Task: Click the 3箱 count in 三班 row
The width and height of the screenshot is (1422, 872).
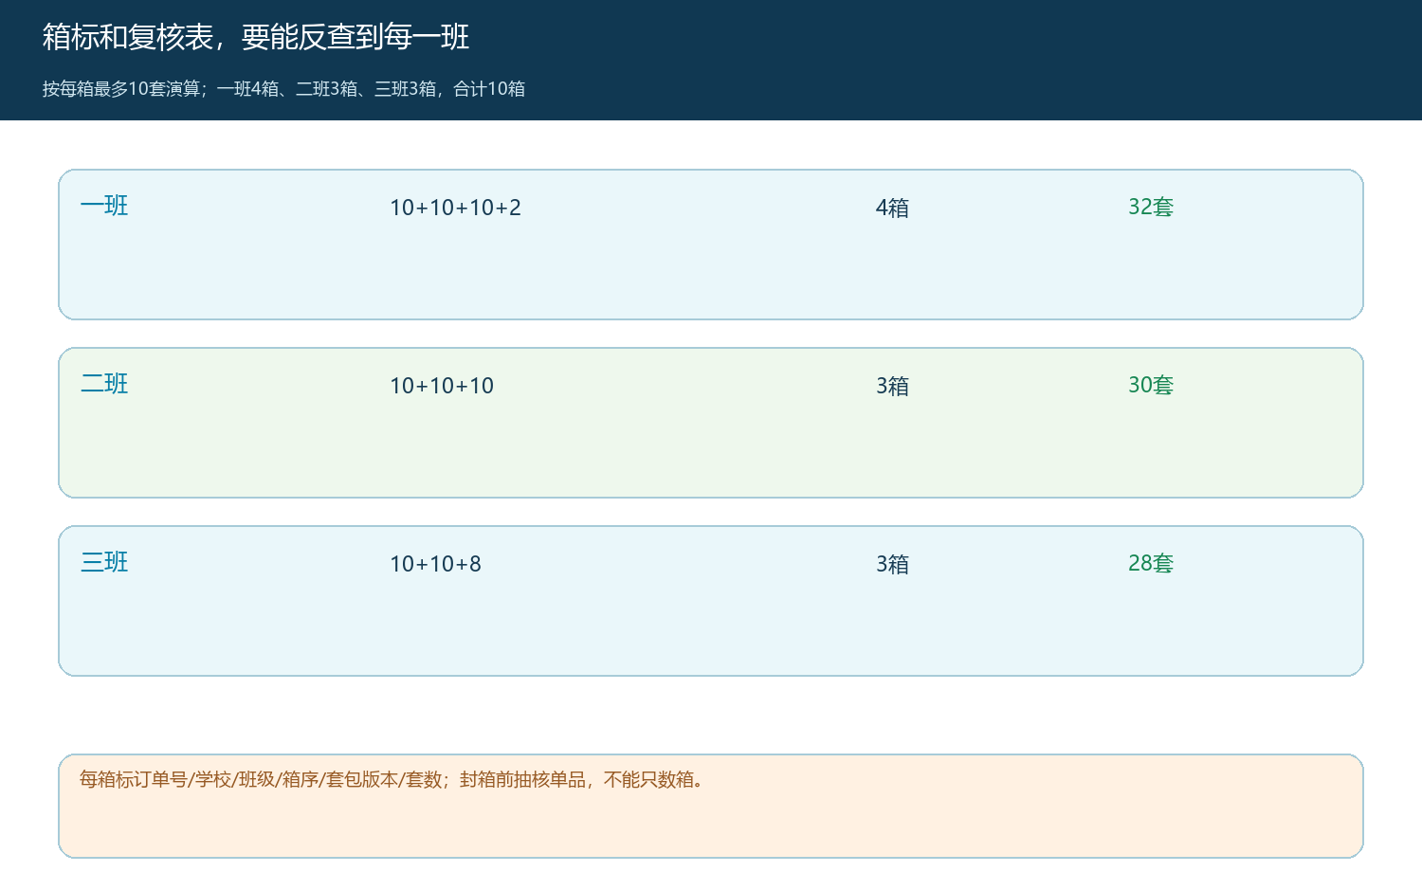Action: [x=892, y=564]
